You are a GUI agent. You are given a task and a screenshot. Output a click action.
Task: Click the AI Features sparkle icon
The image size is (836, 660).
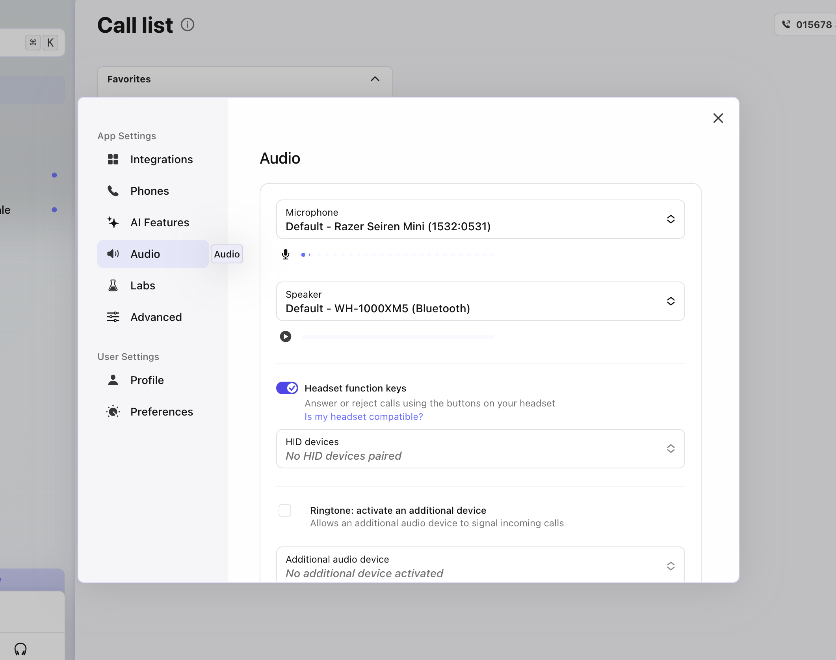(113, 222)
